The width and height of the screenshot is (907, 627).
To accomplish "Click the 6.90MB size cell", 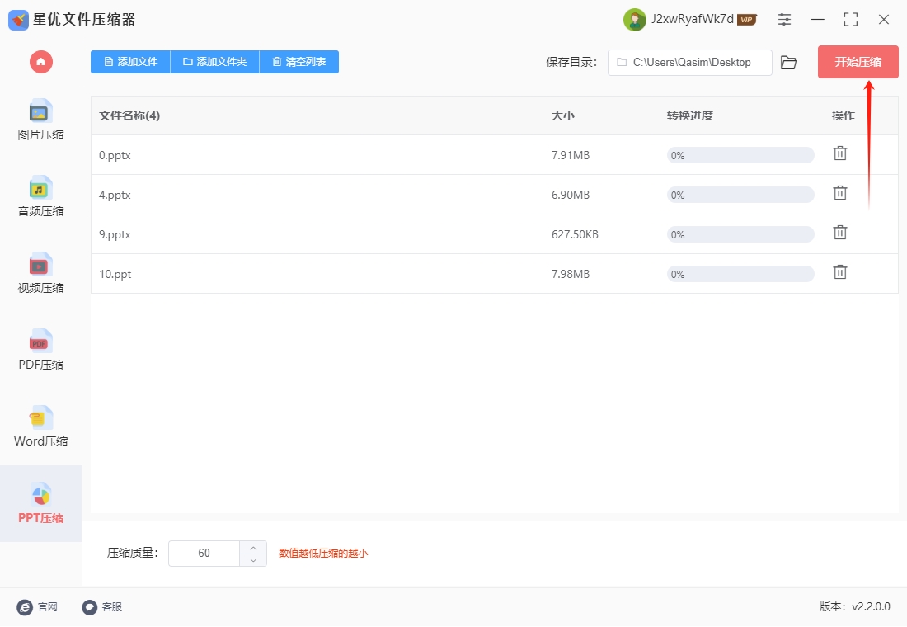I will click(571, 195).
